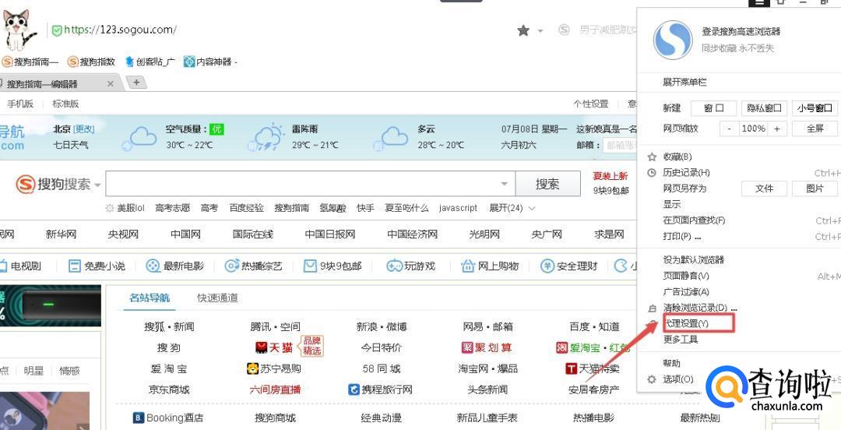Image resolution: width=841 pixels, height=430 pixels.
Task: Open the dropdown arrow beside the star
Action: coord(540,31)
